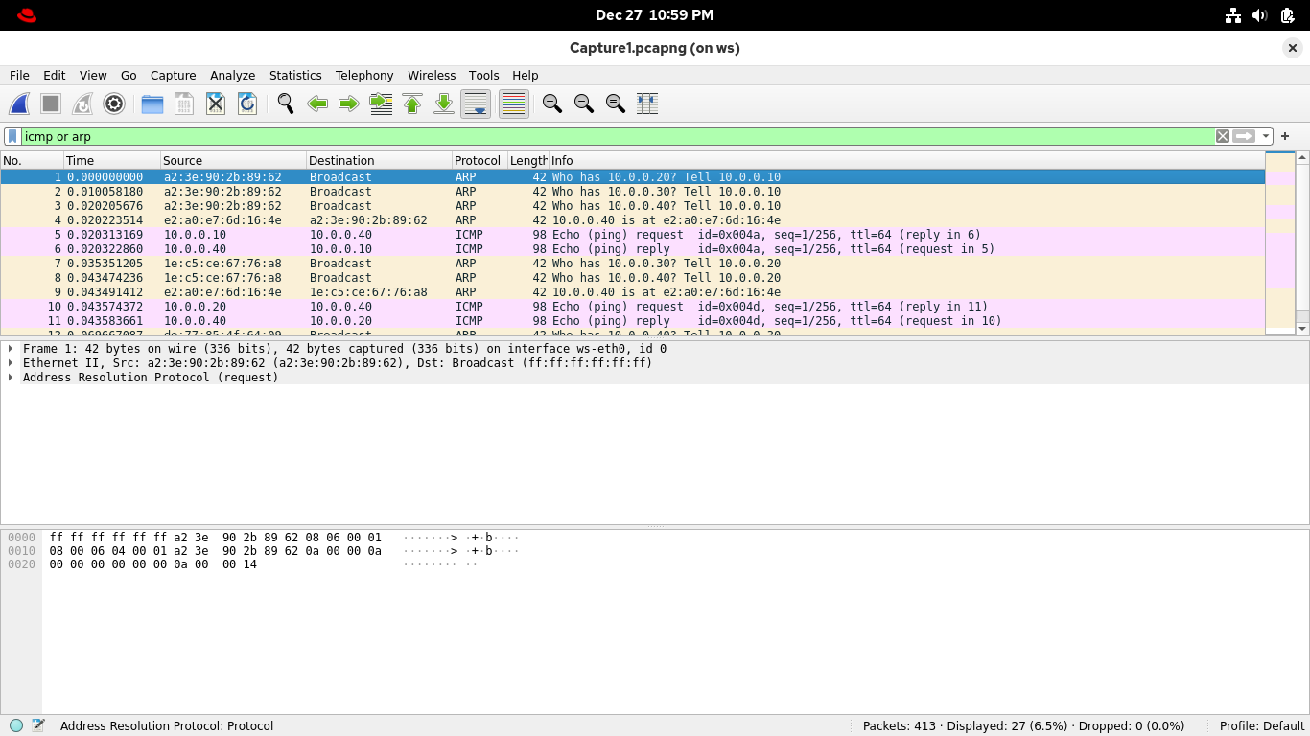
Task: Expand the Frame 1 details tree
Action: pos(11,349)
